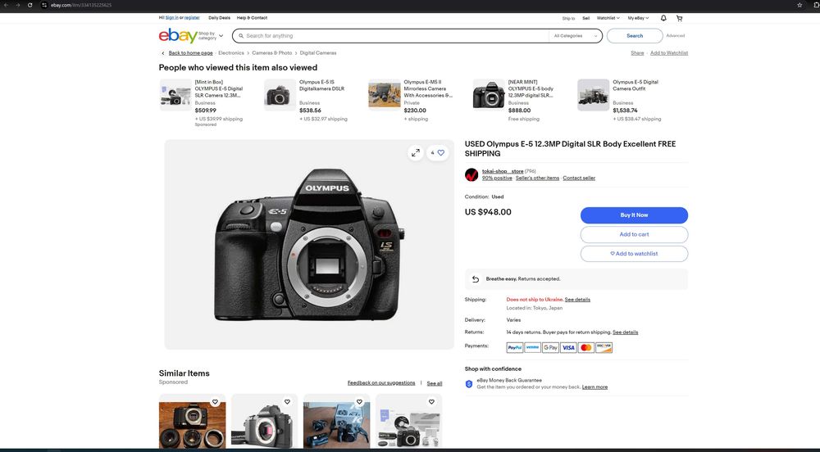Click in the Search for anything field
The image size is (820, 452).
[x=392, y=36]
